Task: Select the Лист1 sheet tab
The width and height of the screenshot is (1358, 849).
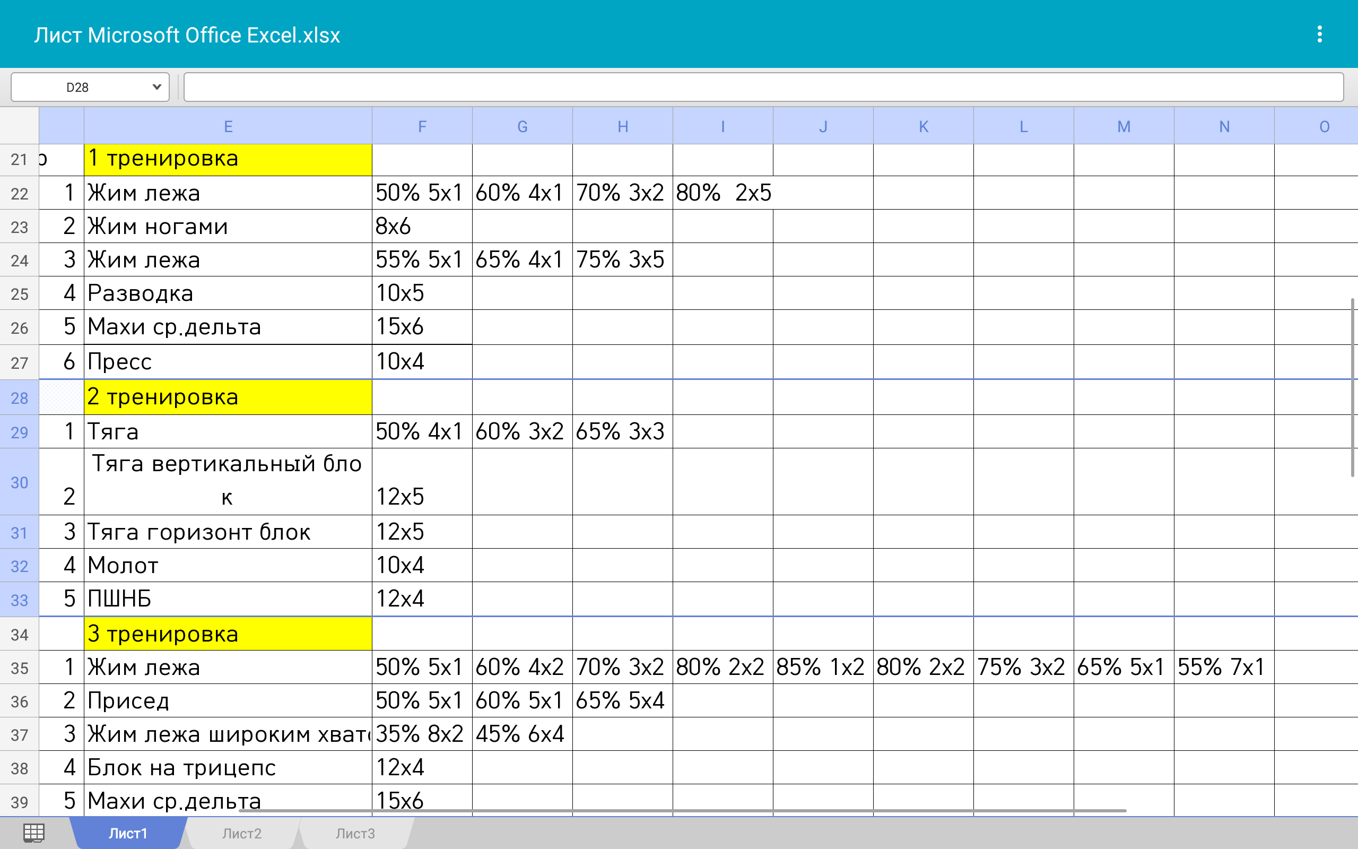Action: pos(128,833)
